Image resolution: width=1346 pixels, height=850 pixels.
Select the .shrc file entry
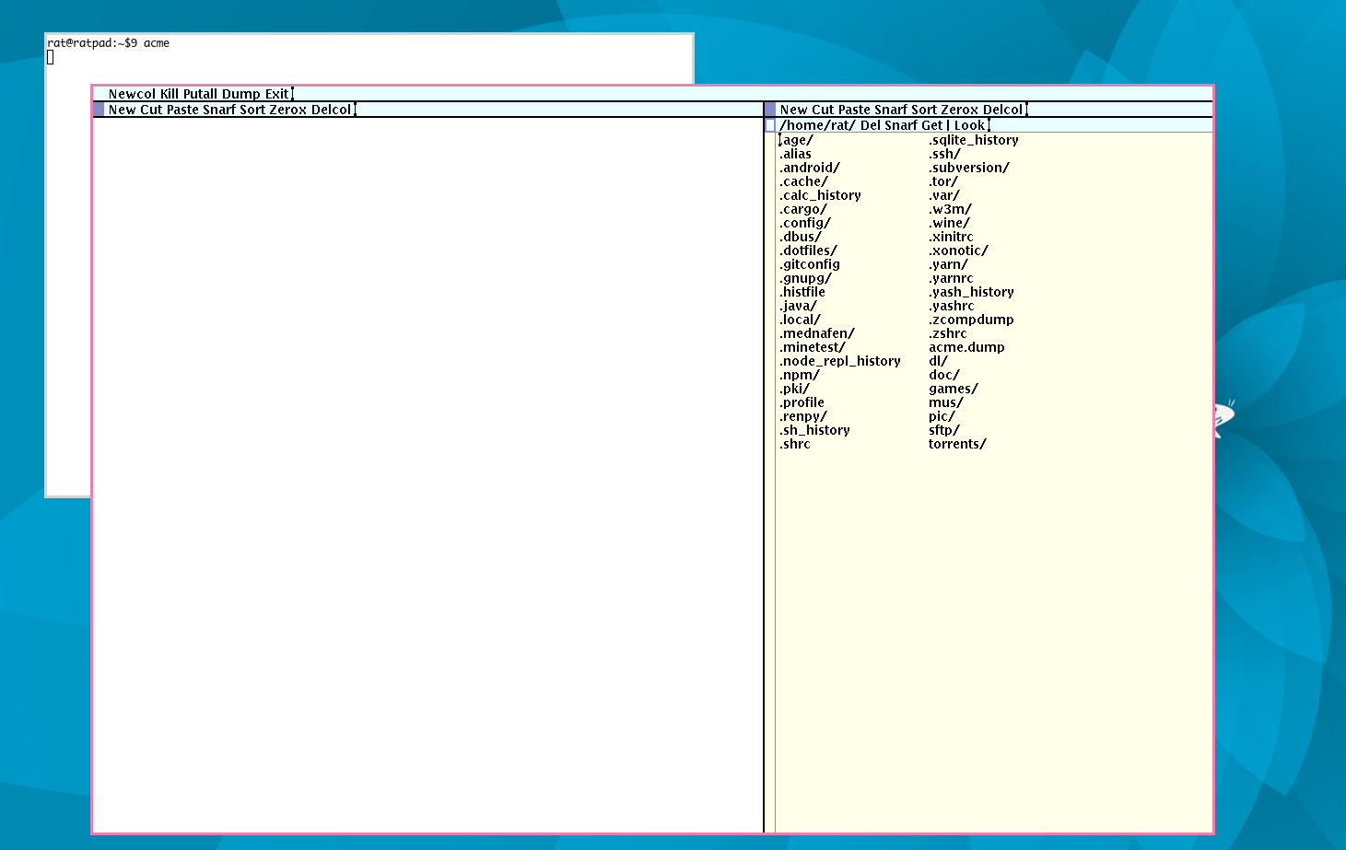pos(795,444)
